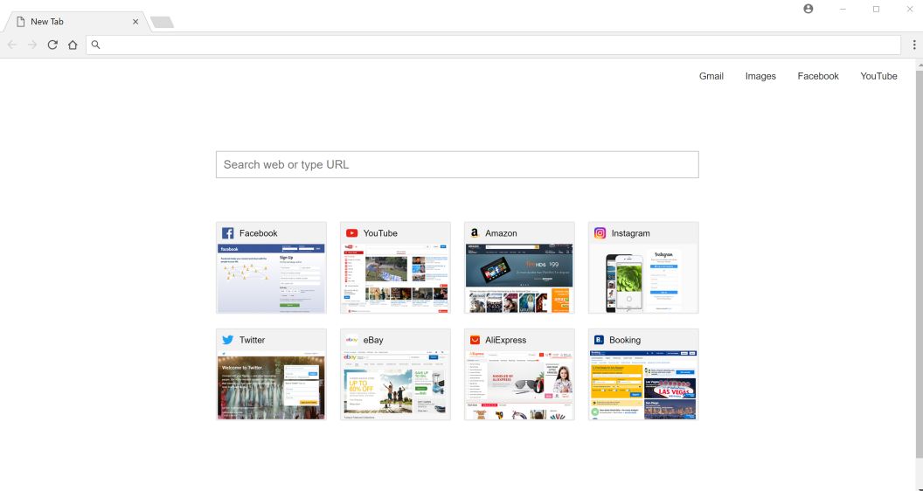Select the New Tab tab
The image size is (923, 491).
coord(75,22)
